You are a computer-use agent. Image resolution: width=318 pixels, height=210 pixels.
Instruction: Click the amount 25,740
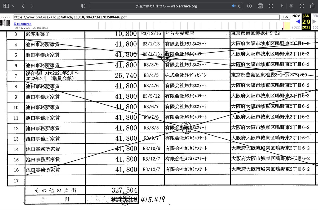pos(126,76)
